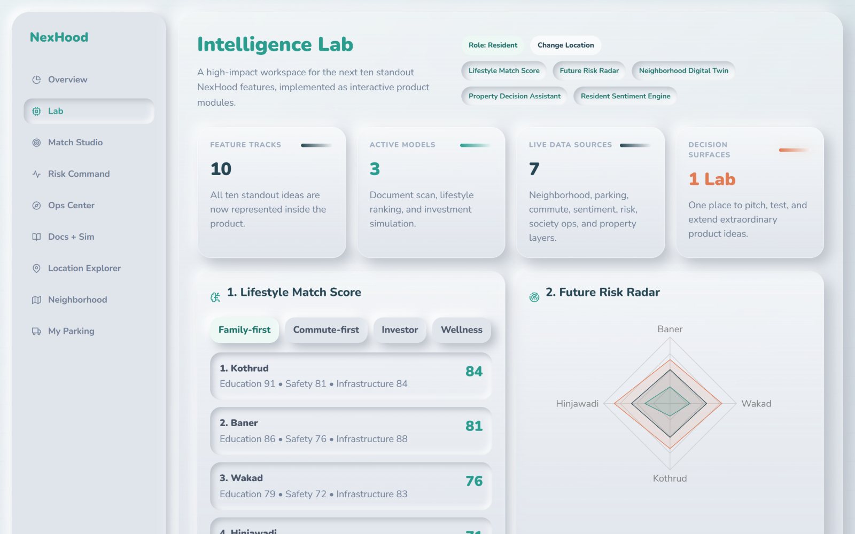Switch to Investor profile tab
This screenshot has width=855, height=534.
[400, 330]
